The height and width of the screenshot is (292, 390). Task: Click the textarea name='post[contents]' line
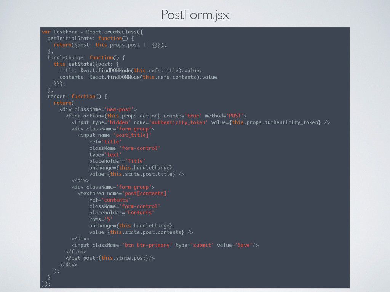click(x=123, y=194)
